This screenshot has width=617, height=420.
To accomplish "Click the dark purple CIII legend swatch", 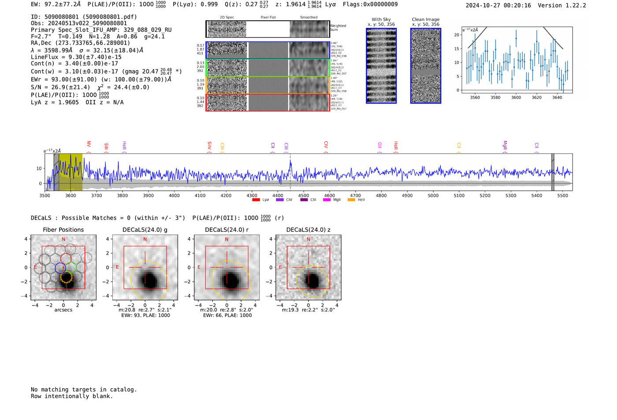I will (x=304, y=200).
